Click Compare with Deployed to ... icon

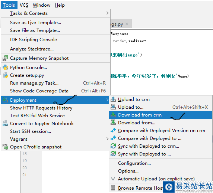113,138
